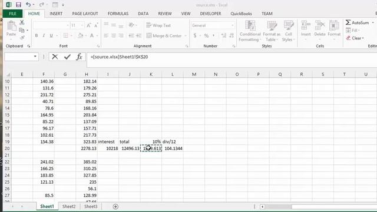Click the Decrease Decimal icon

(x=232, y=35)
